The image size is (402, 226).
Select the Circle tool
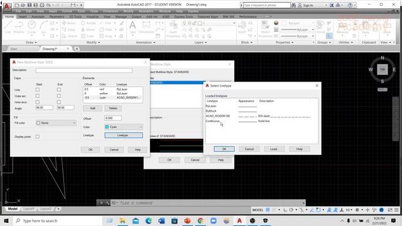pos(32,27)
